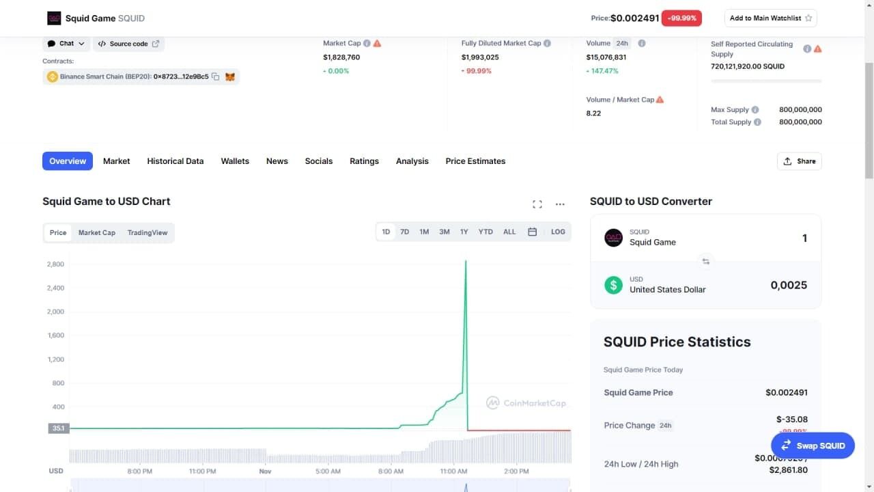Edit the SQUID amount field
The image size is (874, 492).
[804, 238]
